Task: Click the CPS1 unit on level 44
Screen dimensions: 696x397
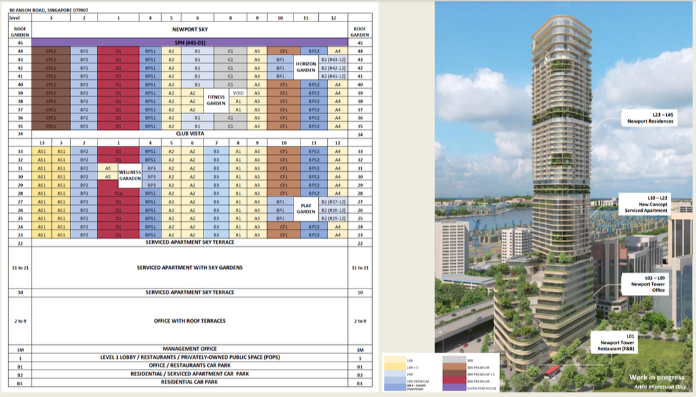Action: pyautogui.click(x=51, y=51)
